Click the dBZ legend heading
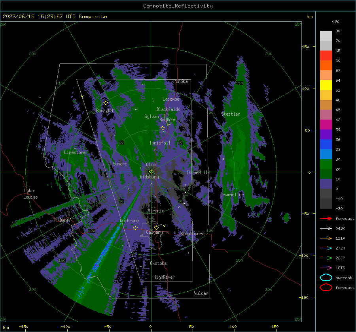The height and width of the screenshot is (332, 356). coord(335,21)
